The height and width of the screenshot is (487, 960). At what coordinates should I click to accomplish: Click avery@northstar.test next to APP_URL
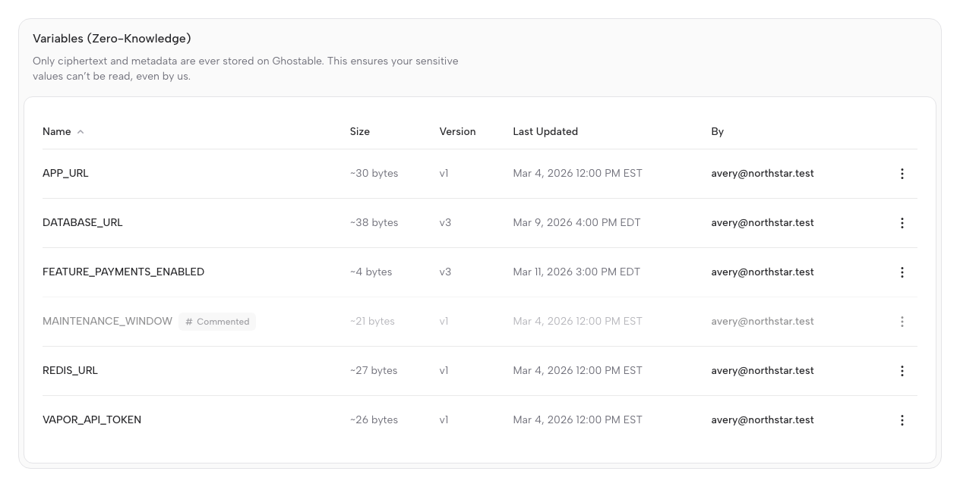(763, 174)
